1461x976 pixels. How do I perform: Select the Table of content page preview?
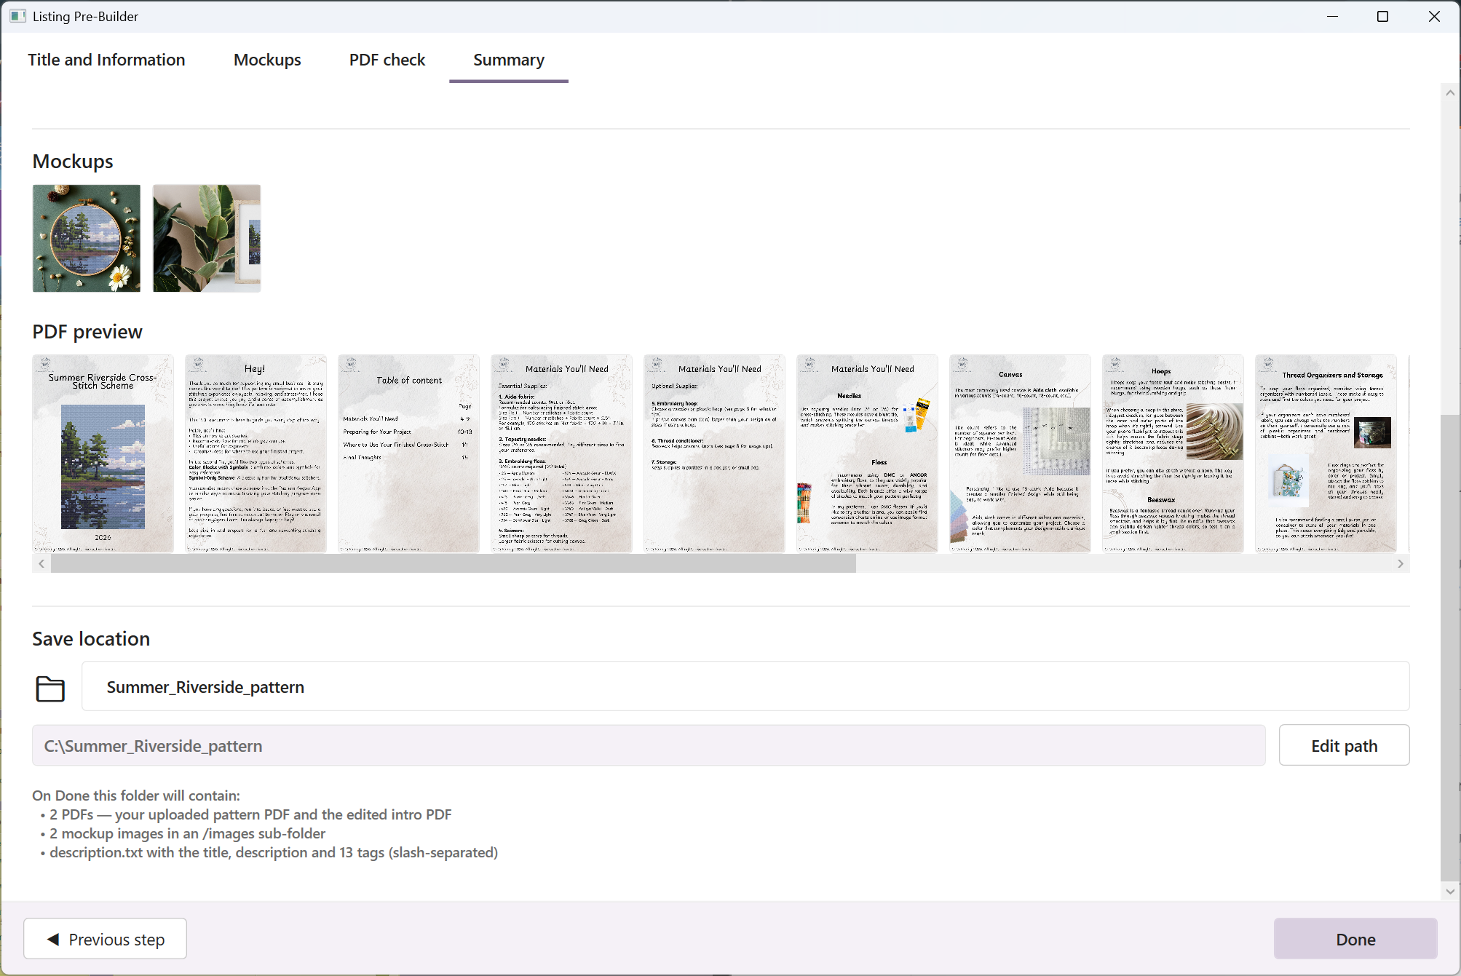point(409,453)
